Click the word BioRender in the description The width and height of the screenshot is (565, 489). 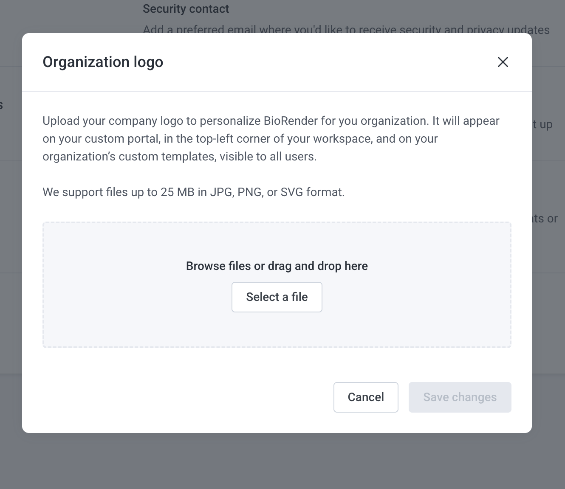[291, 121]
